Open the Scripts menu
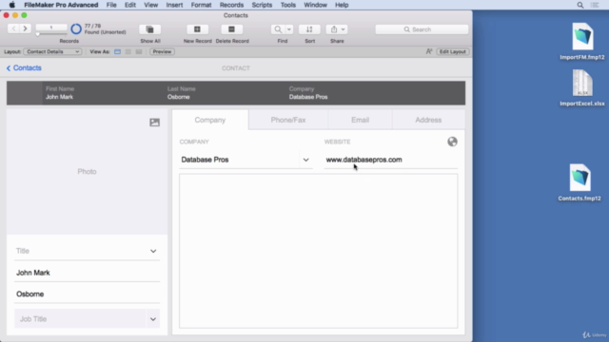Screen dimensions: 609x342 click(262, 5)
